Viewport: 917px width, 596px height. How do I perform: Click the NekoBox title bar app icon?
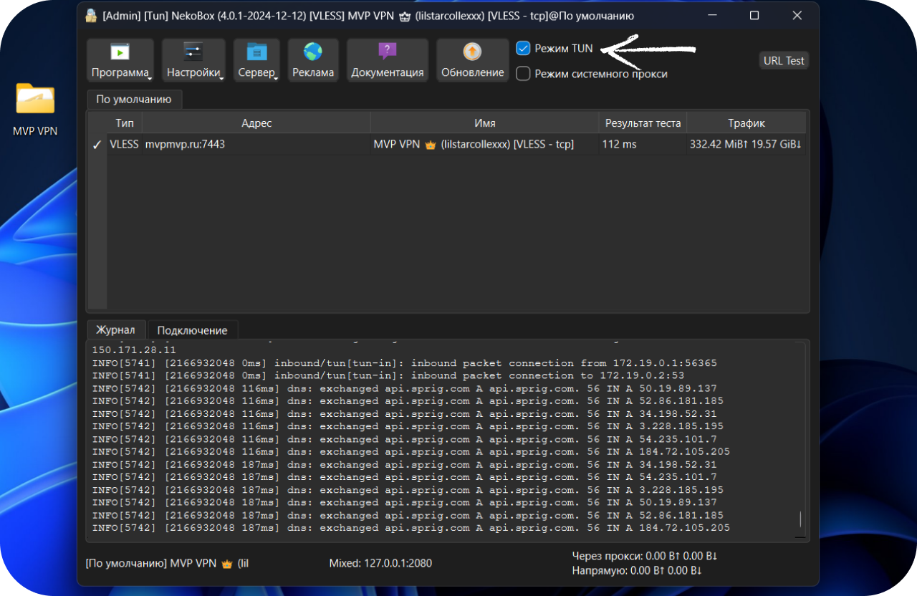tap(92, 16)
